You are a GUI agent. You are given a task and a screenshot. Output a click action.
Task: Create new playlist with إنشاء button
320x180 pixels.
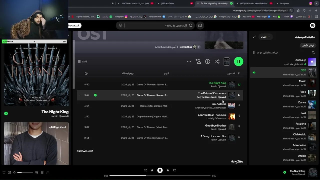pyautogui.click(x=266, y=37)
